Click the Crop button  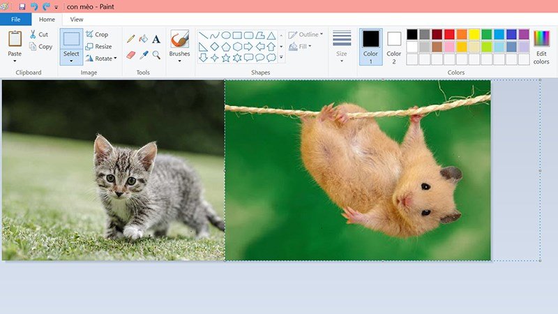click(97, 34)
